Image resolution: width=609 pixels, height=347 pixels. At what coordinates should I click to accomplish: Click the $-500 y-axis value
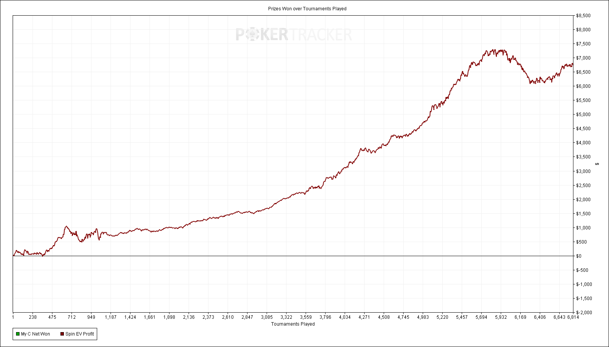(582, 270)
